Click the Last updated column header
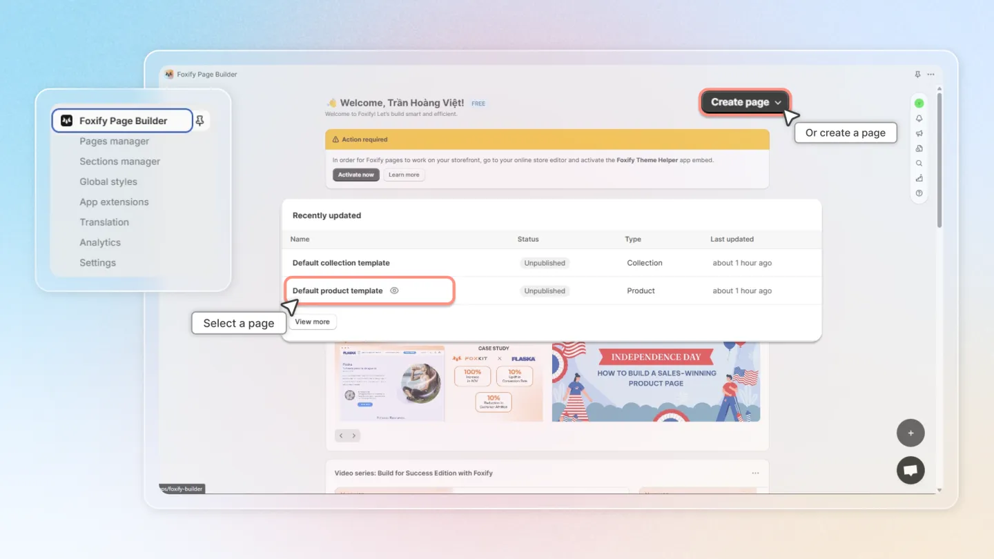The image size is (994, 559). tap(732, 239)
